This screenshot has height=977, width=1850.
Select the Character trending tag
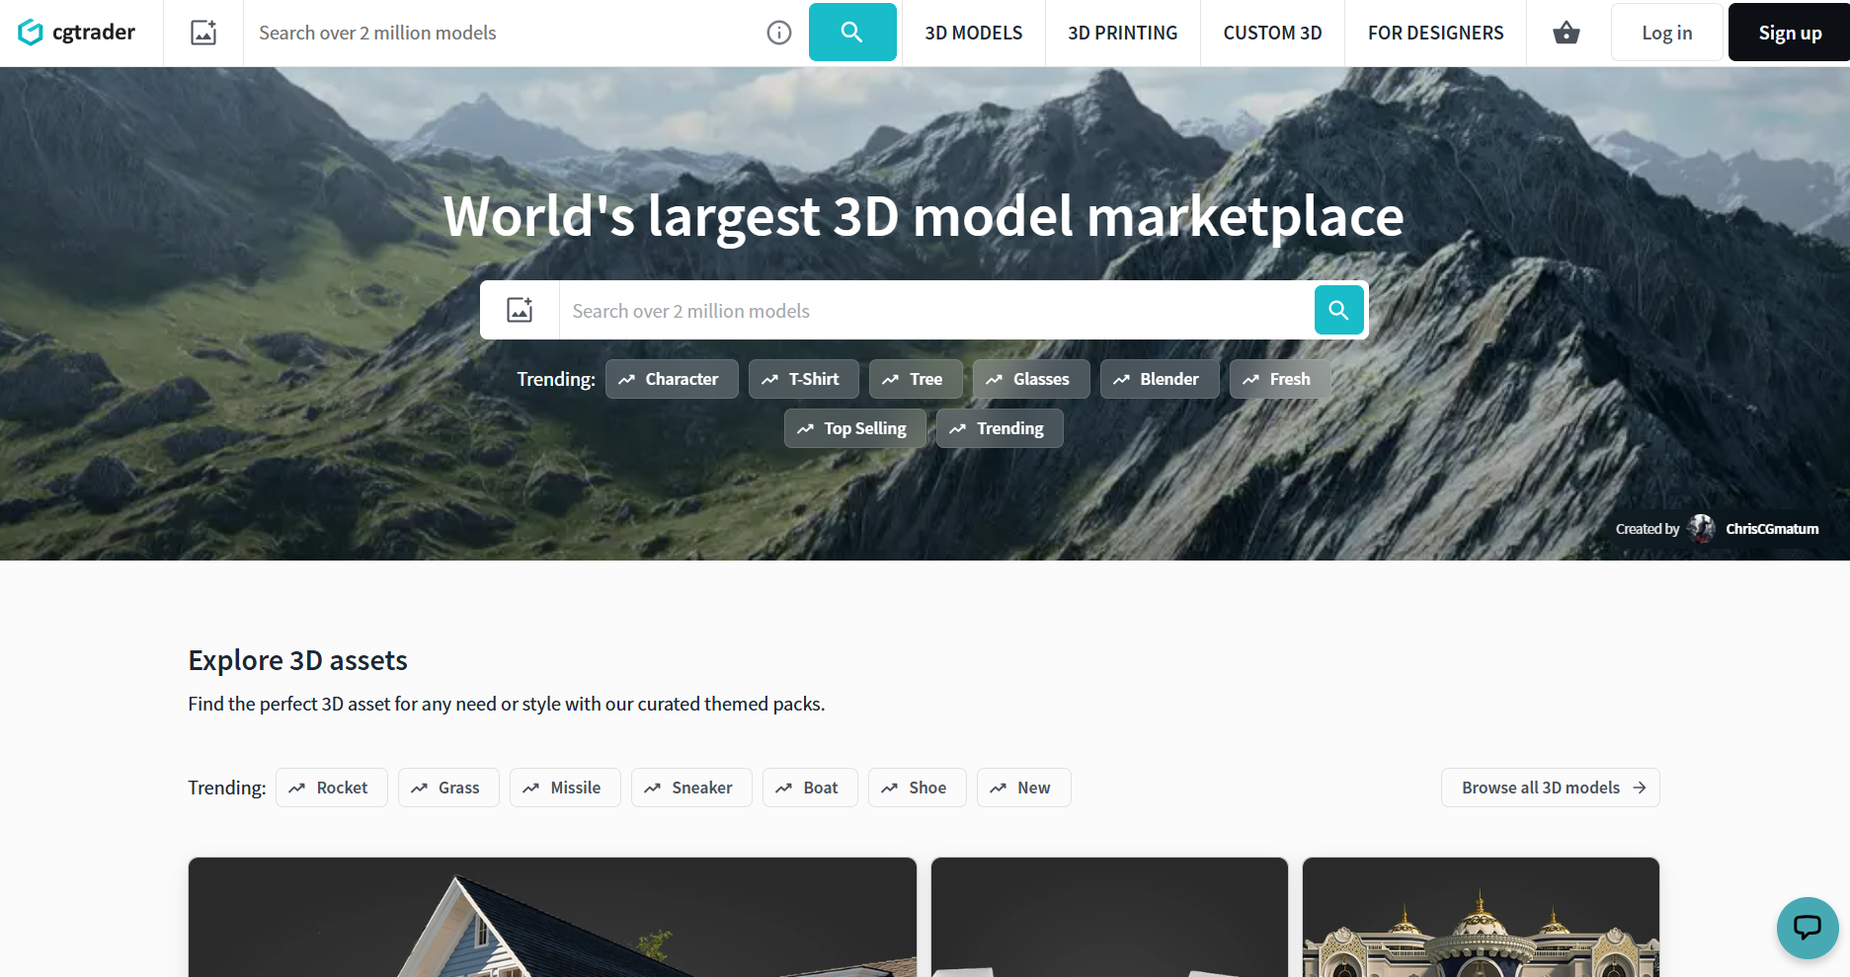click(x=671, y=379)
